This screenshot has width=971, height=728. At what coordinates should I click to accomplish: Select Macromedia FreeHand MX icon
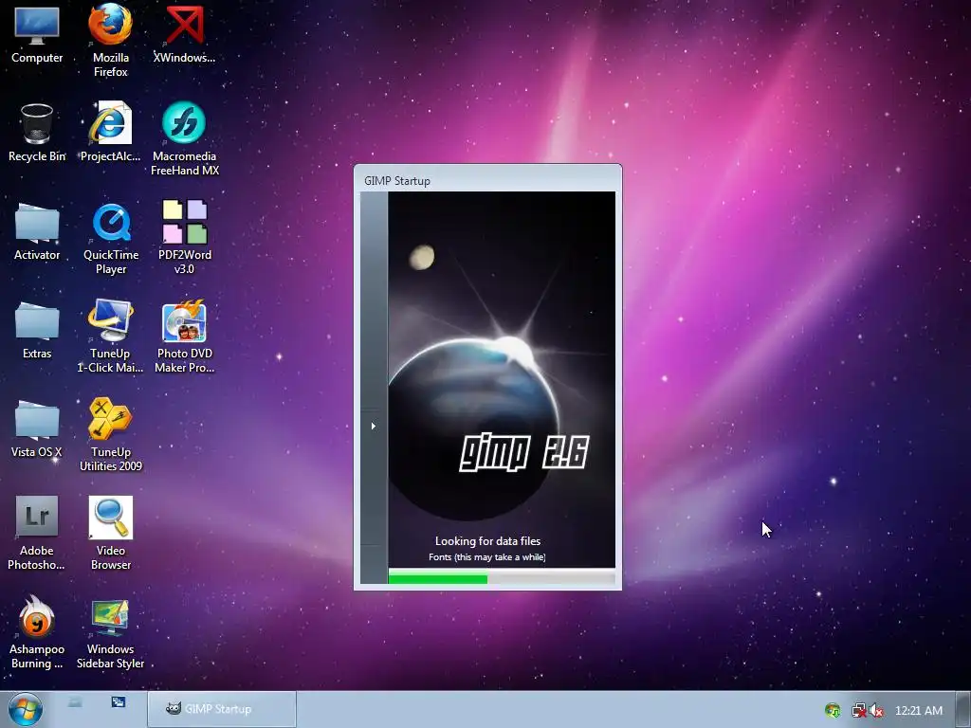(185, 139)
